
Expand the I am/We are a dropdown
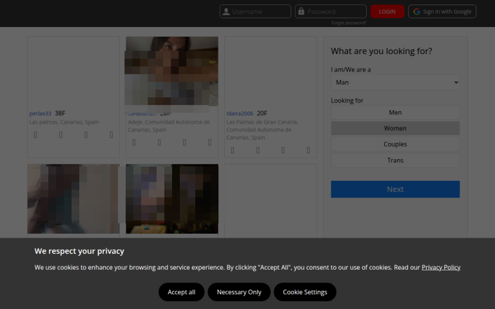pyautogui.click(x=395, y=82)
